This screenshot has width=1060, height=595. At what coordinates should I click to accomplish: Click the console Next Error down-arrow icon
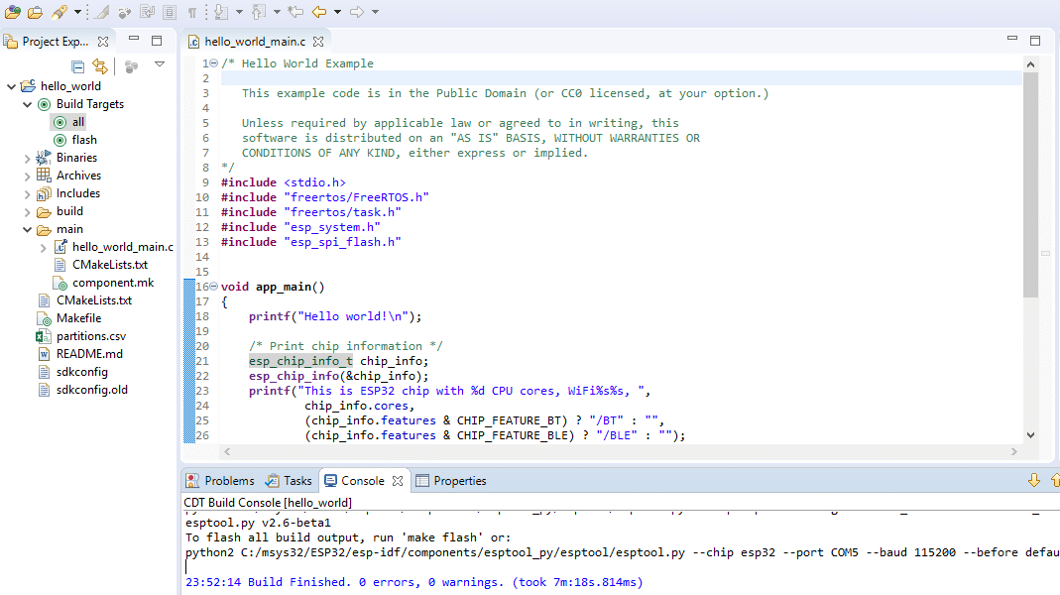(x=1033, y=480)
